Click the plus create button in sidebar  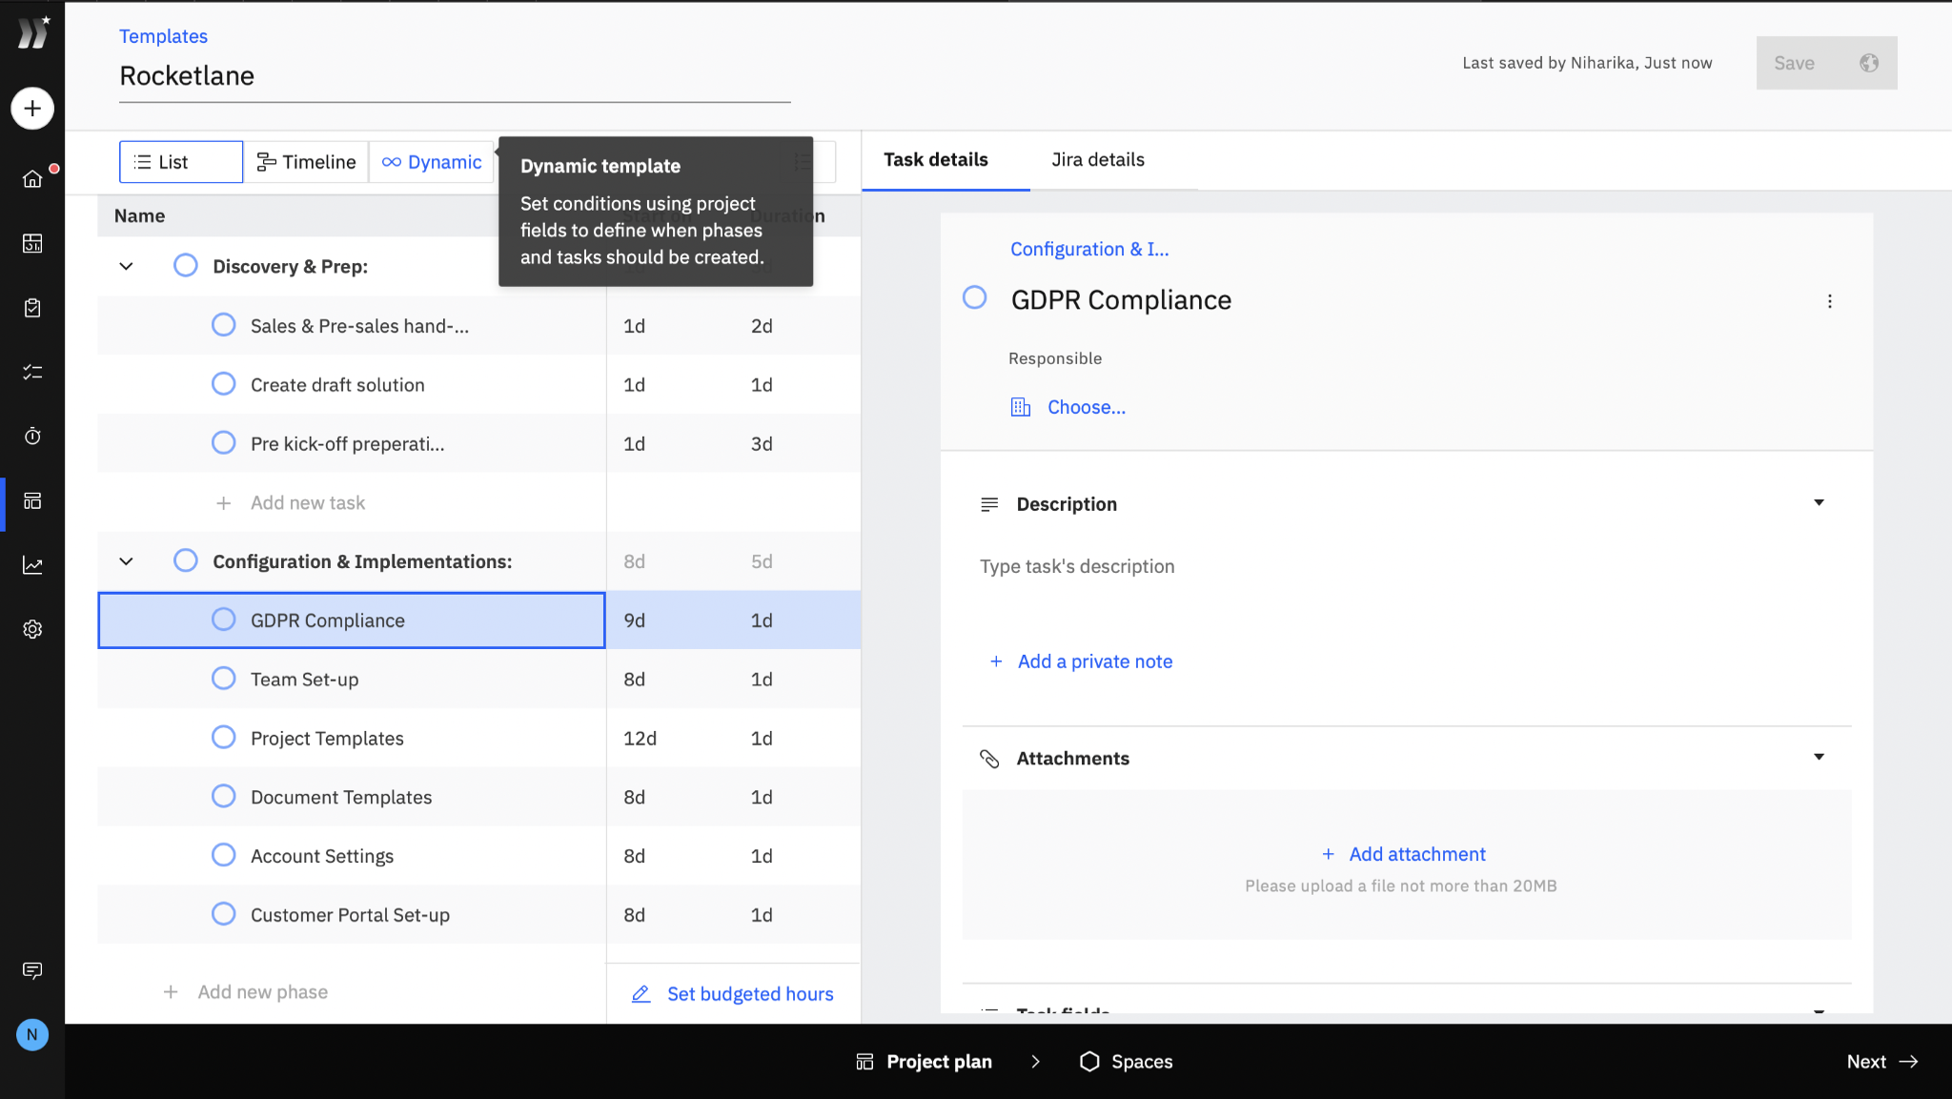tap(32, 109)
